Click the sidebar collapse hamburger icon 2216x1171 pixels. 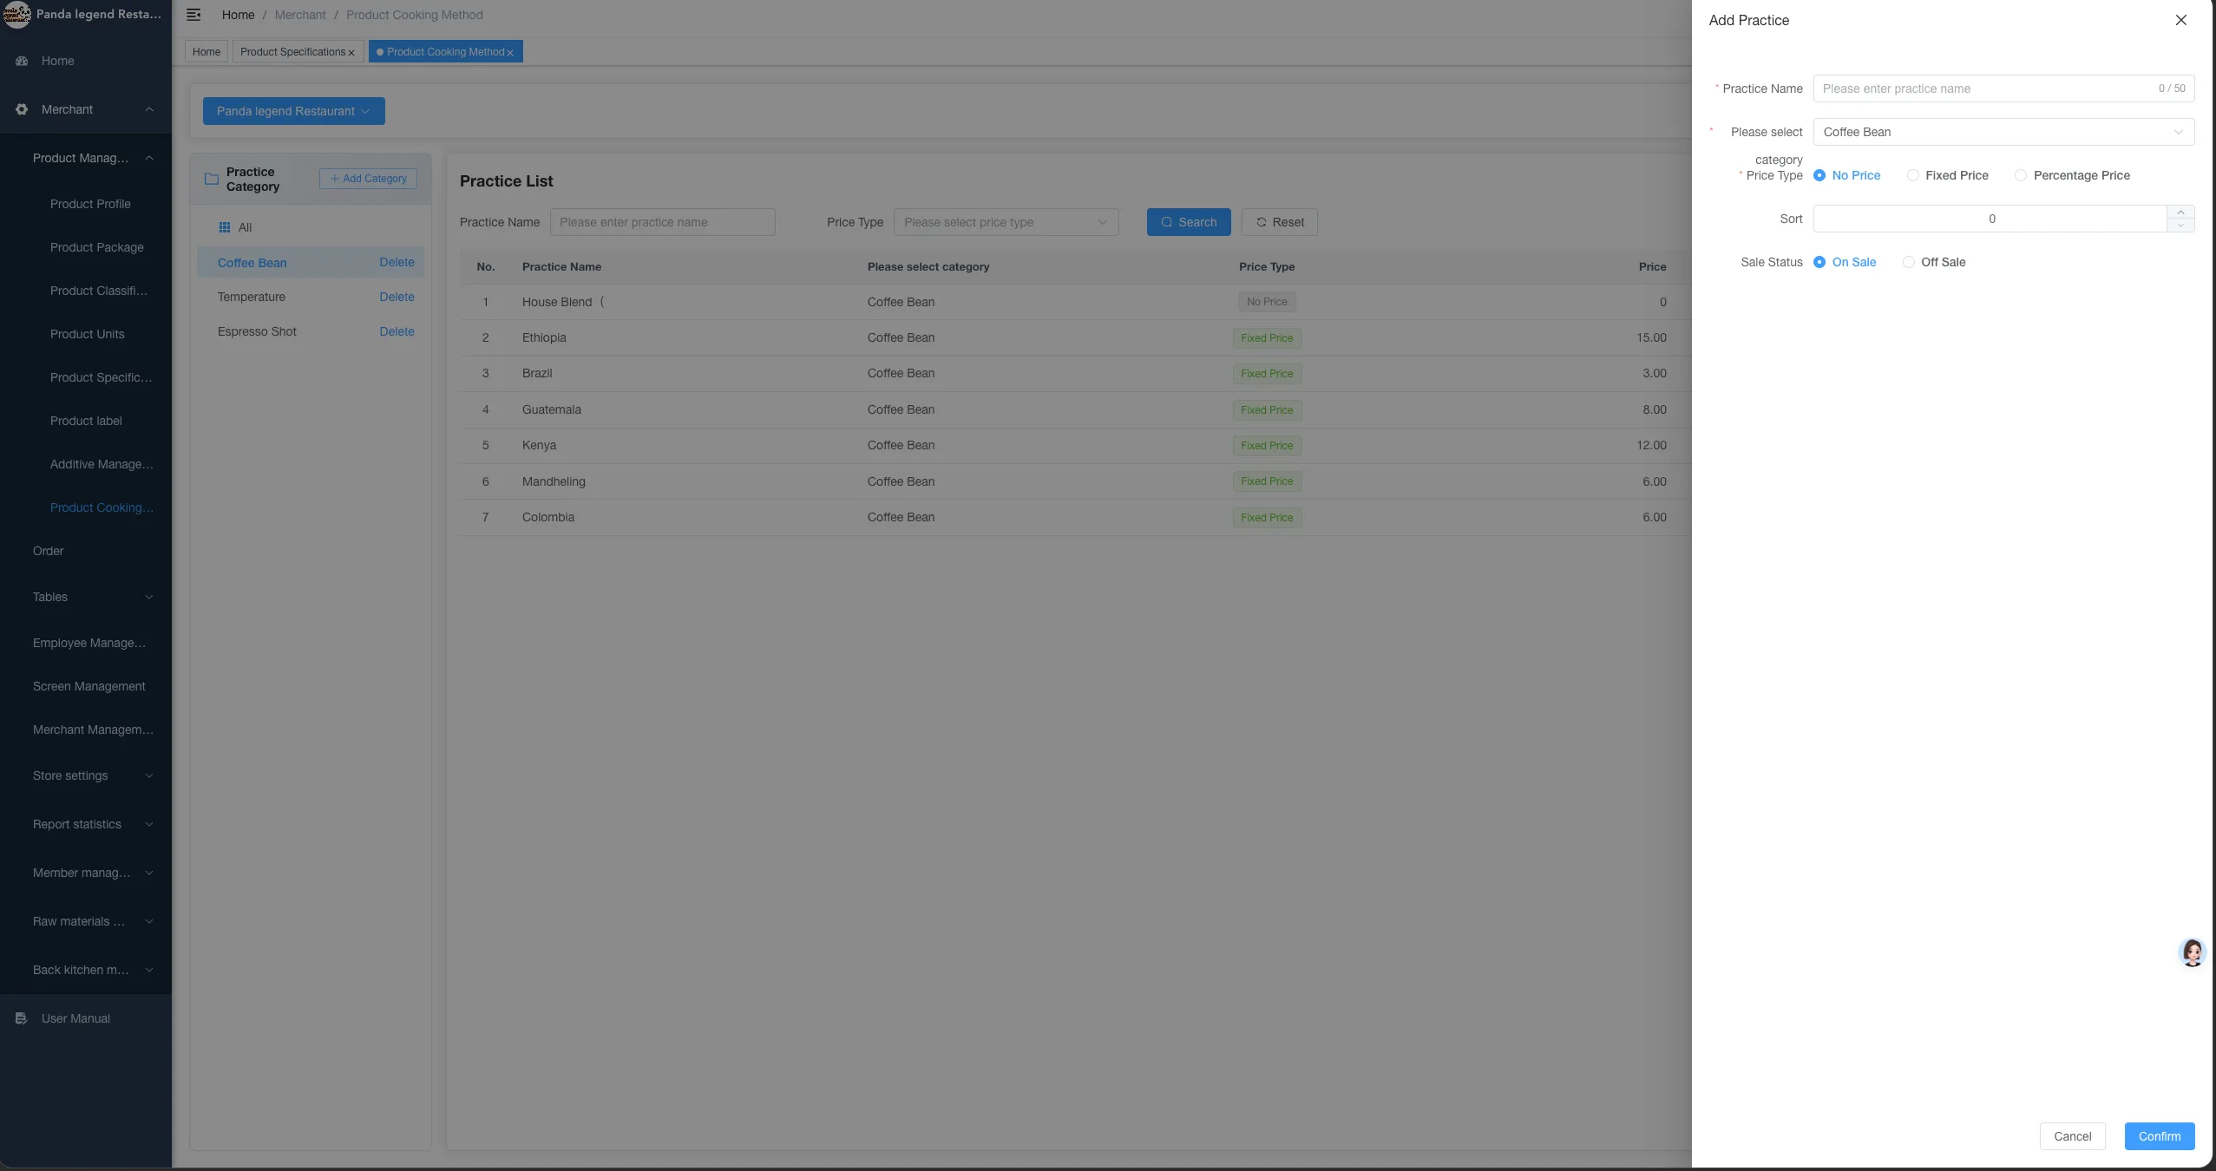[193, 15]
